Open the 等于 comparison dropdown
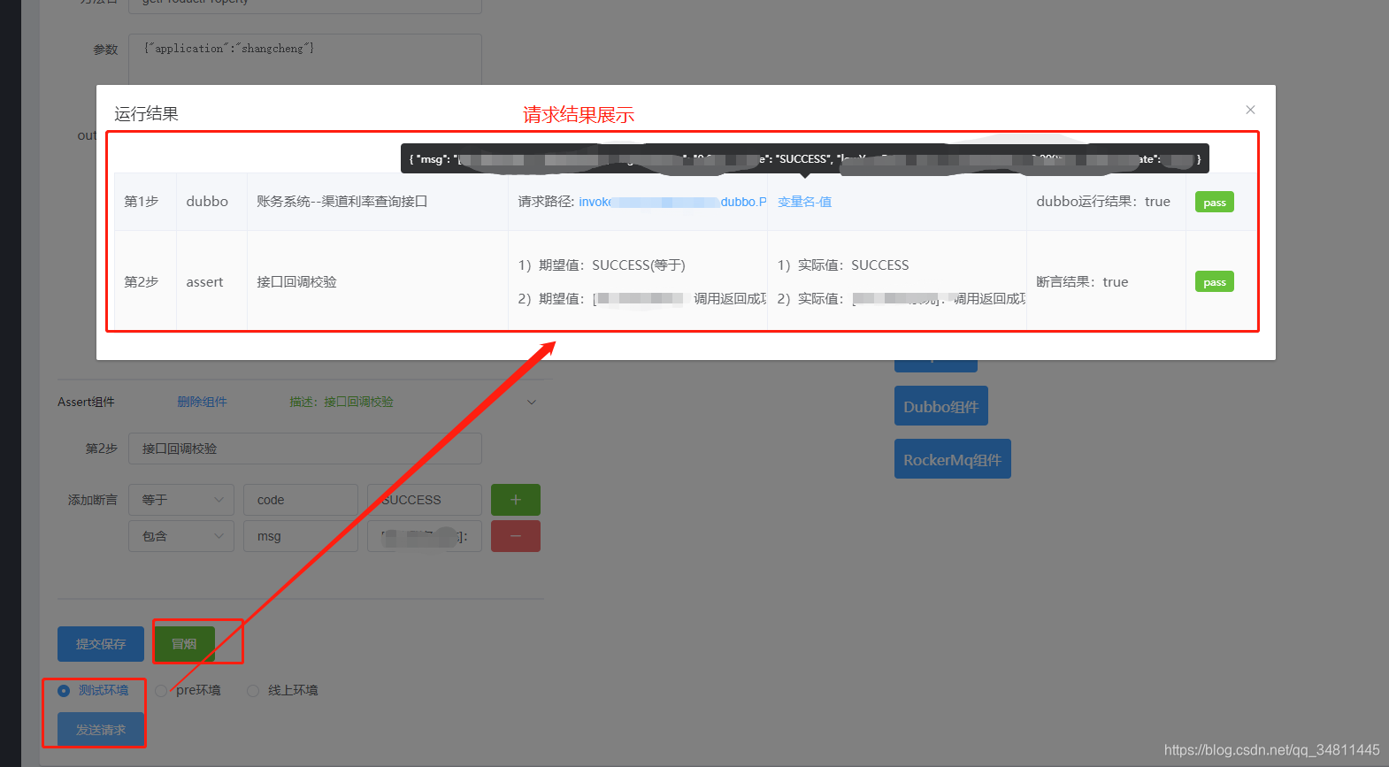The width and height of the screenshot is (1389, 767). click(181, 500)
